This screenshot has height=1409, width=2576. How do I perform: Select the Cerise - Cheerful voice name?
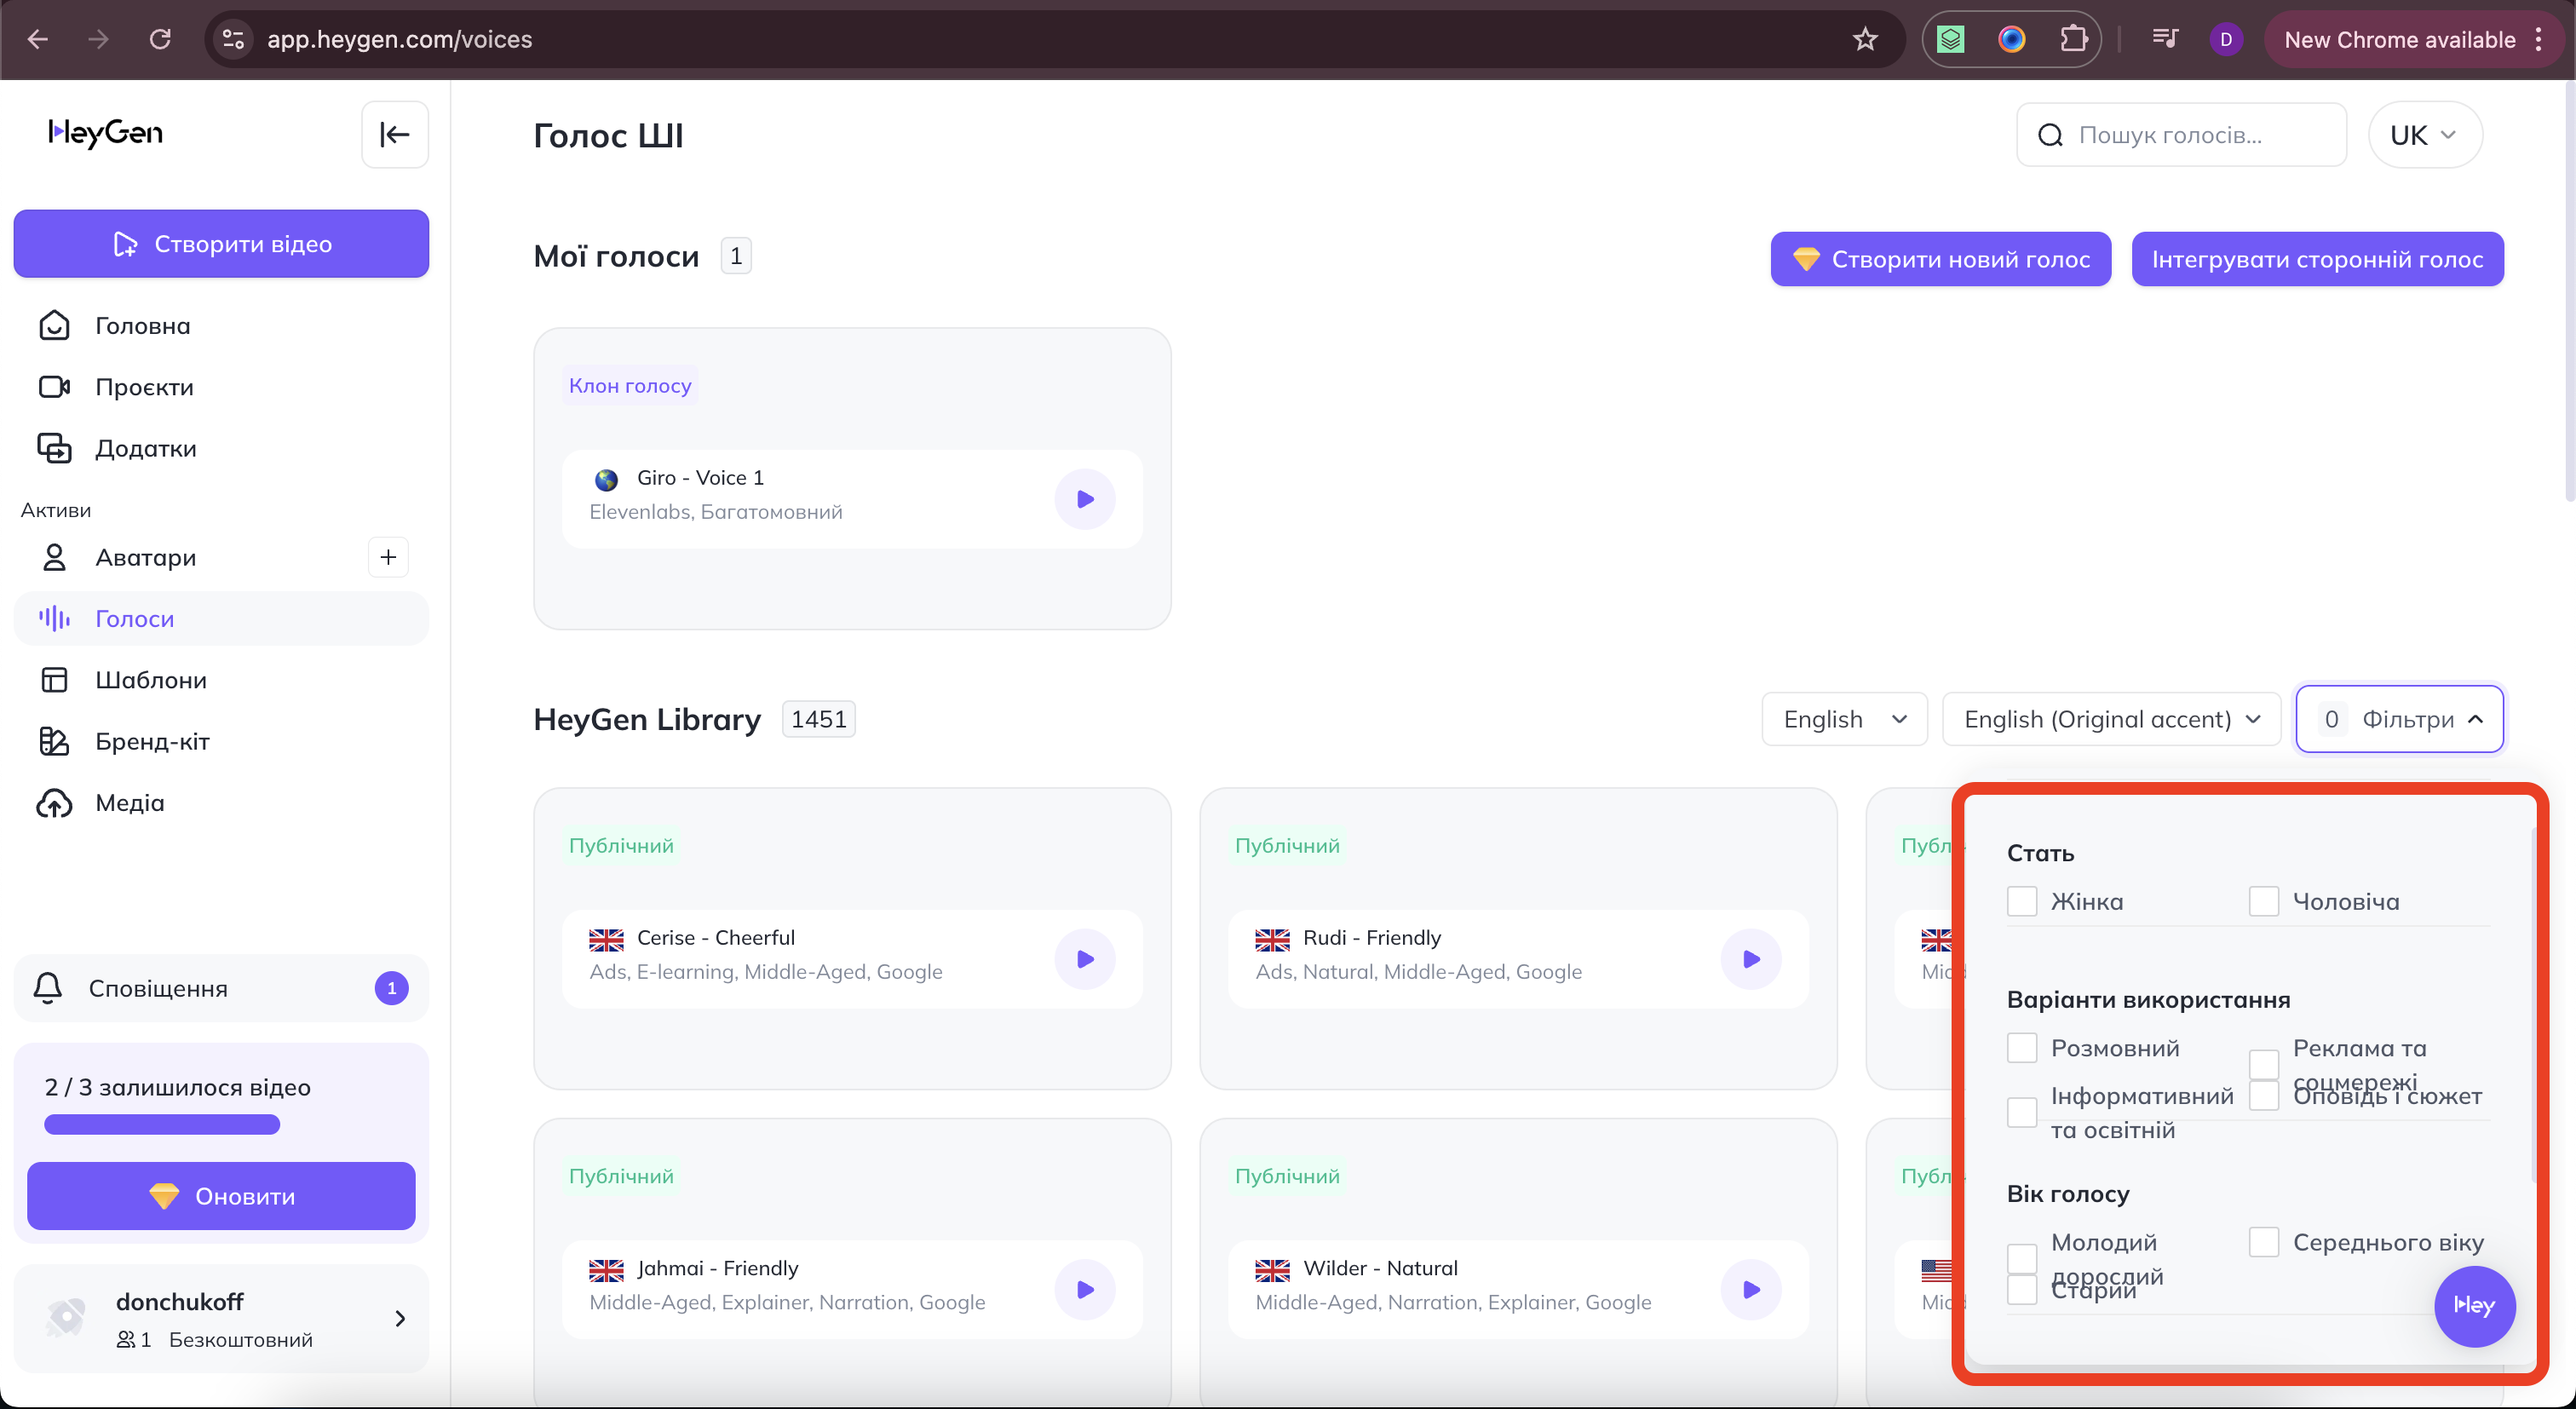pos(716,938)
